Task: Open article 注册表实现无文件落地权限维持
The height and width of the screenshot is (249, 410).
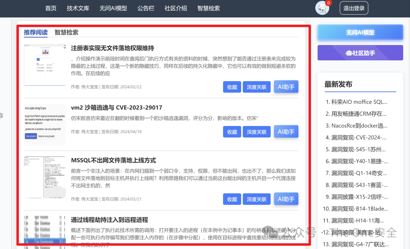Action: [x=112, y=48]
